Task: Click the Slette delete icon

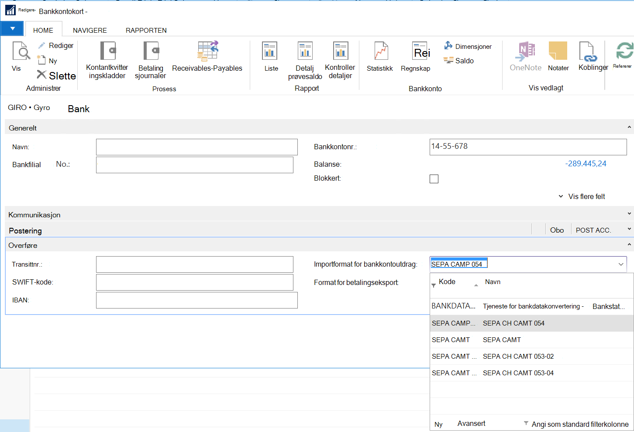Action: coord(41,75)
